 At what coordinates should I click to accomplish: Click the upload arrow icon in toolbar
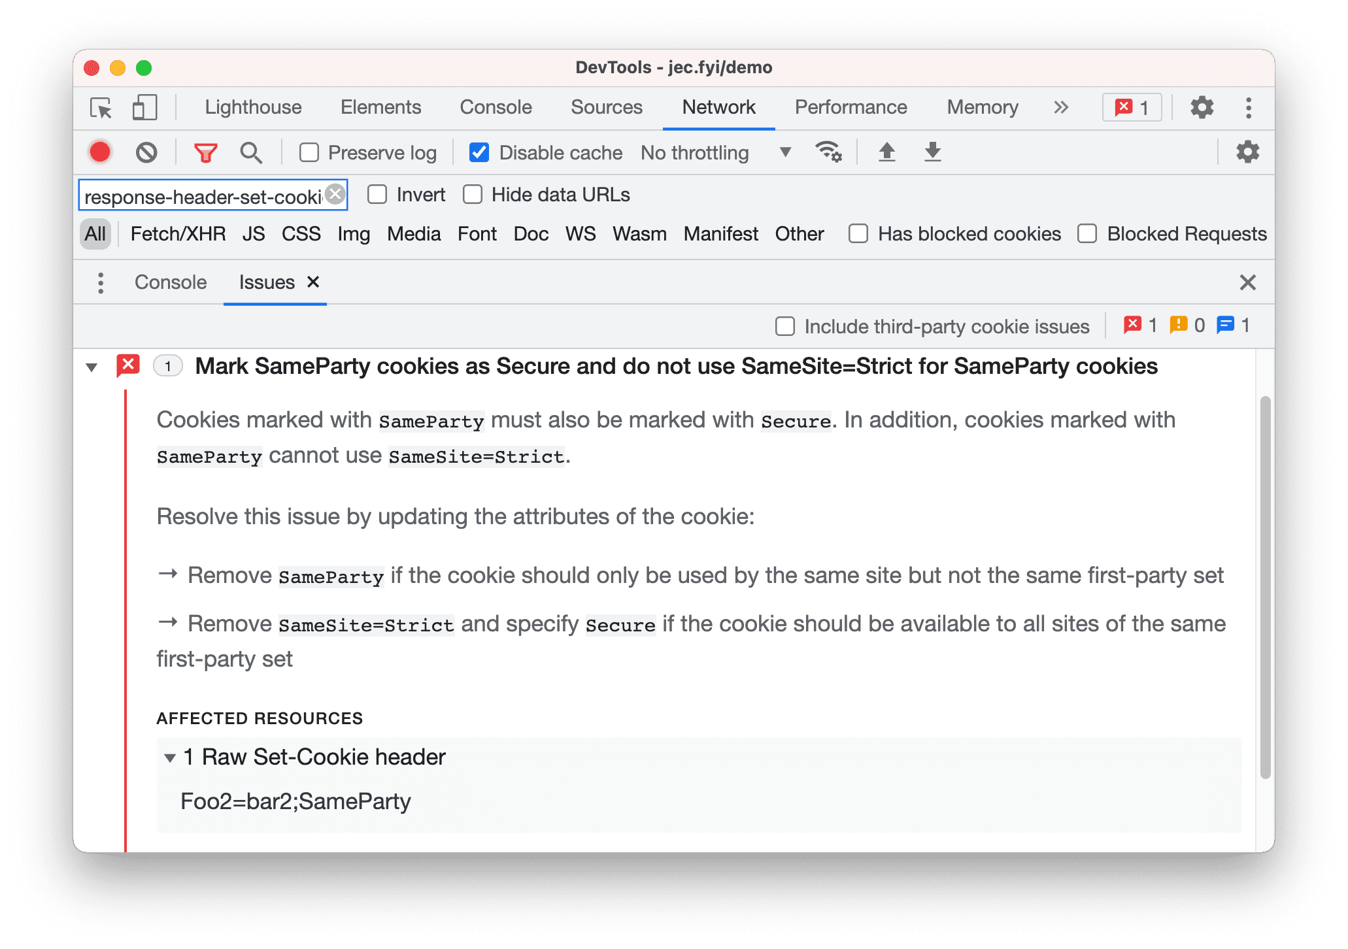886,152
